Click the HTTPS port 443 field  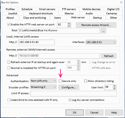pos(71,68)
